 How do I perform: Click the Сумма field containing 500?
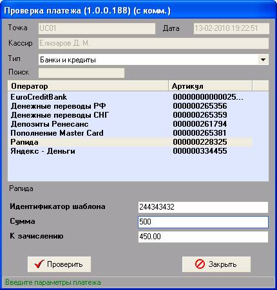[203, 222]
